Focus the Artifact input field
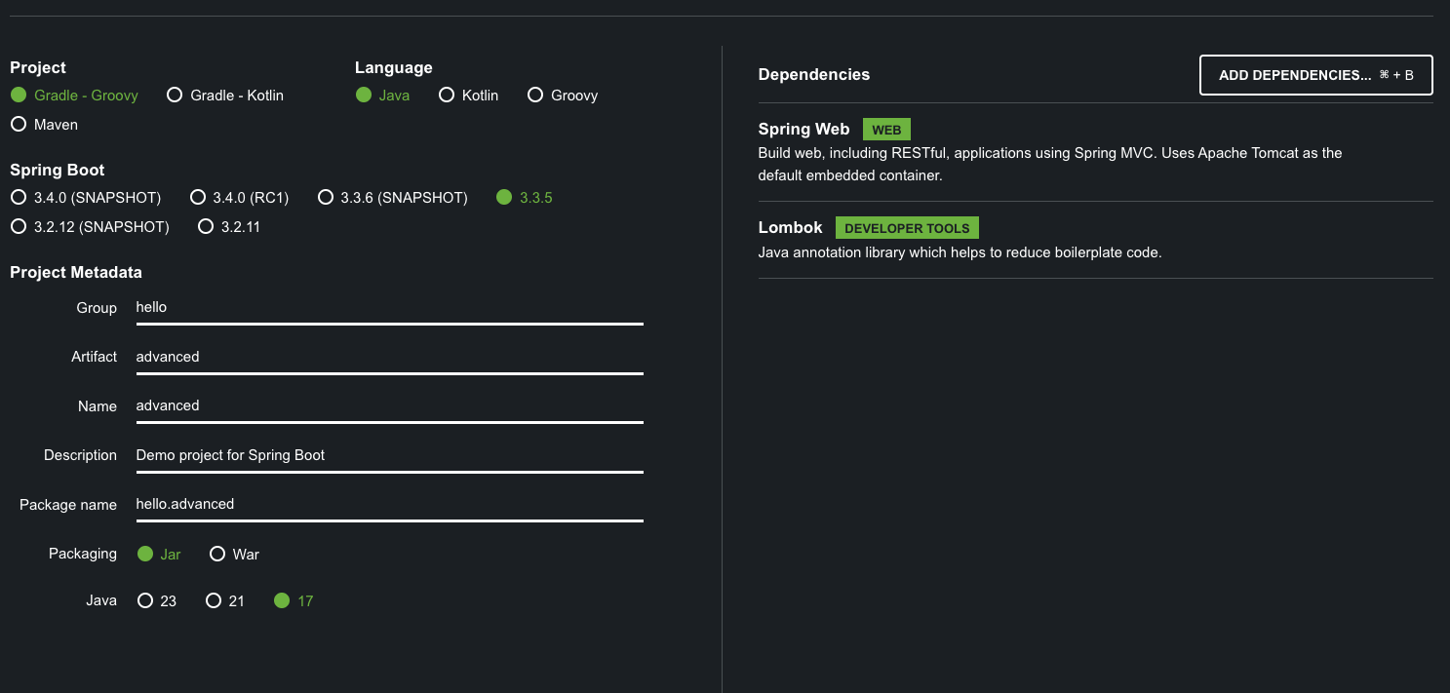1450x693 pixels. point(389,357)
